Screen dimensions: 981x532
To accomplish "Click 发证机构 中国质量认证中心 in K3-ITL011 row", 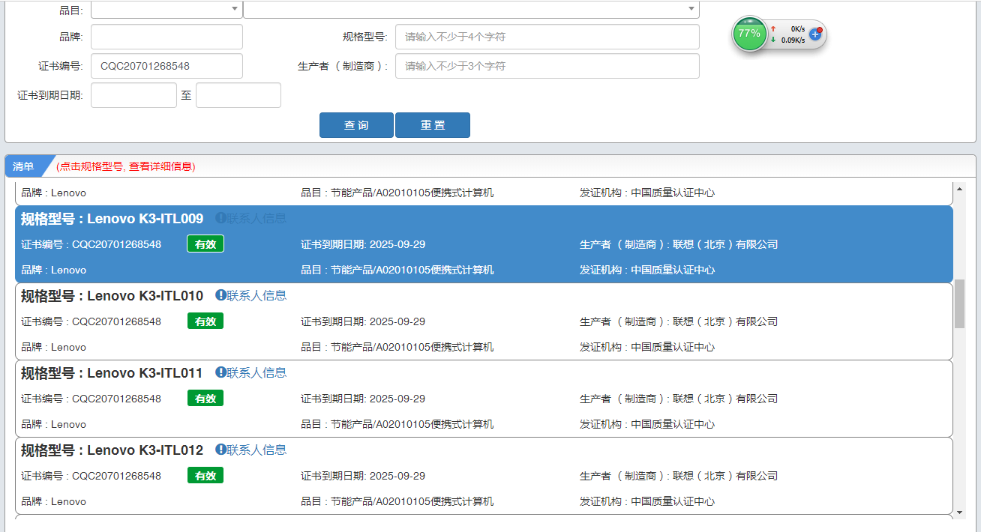I will click(647, 424).
